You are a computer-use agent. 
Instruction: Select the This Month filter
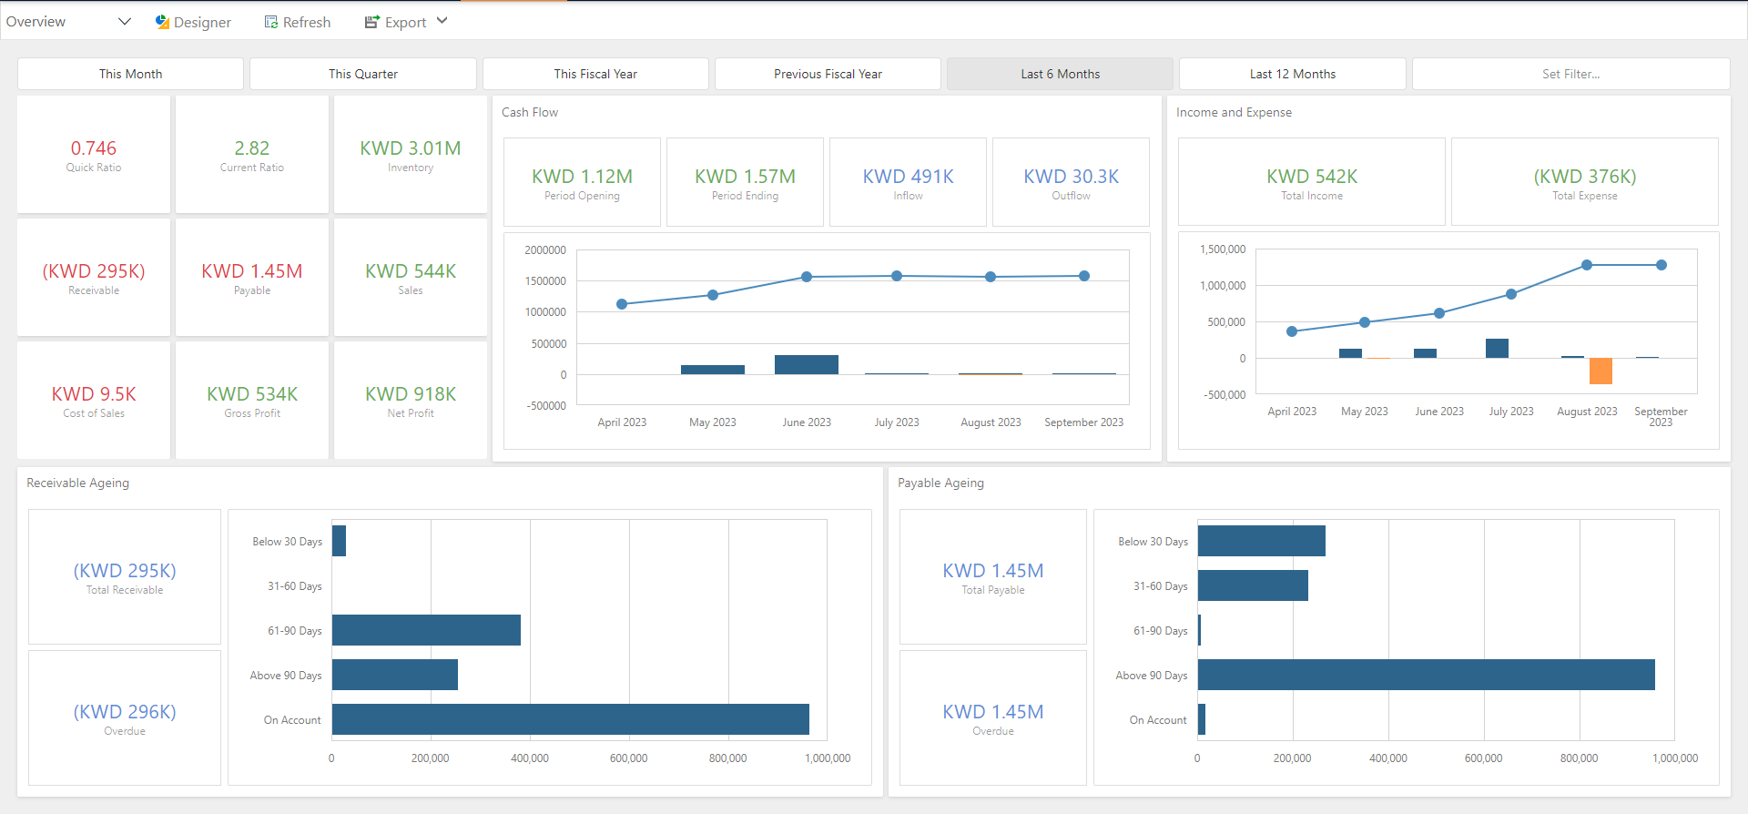coord(130,74)
